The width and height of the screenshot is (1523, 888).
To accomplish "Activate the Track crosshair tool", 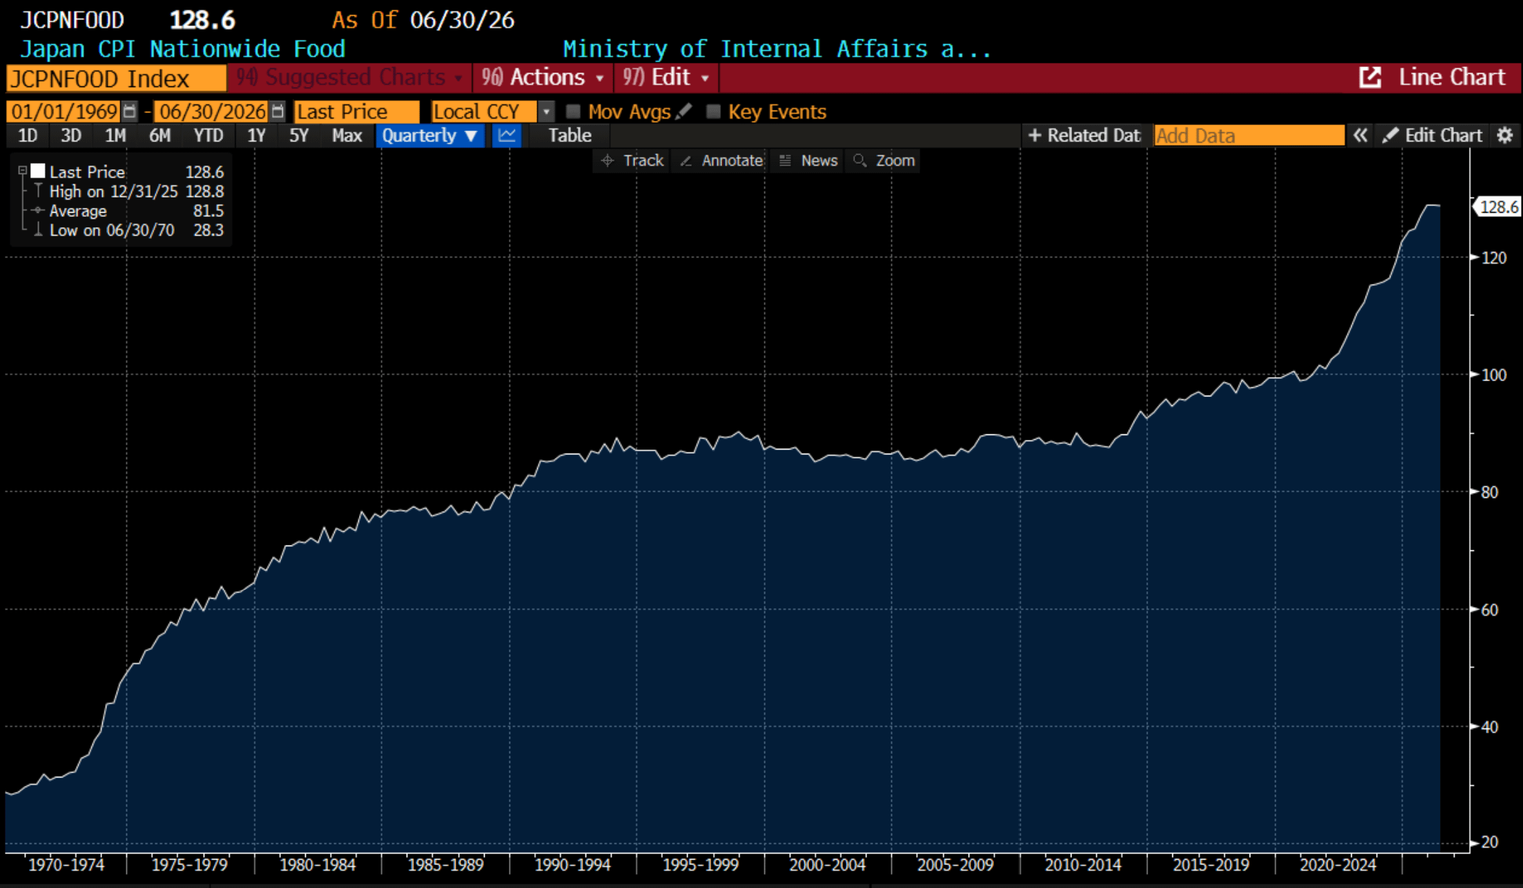I will click(632, 161).
